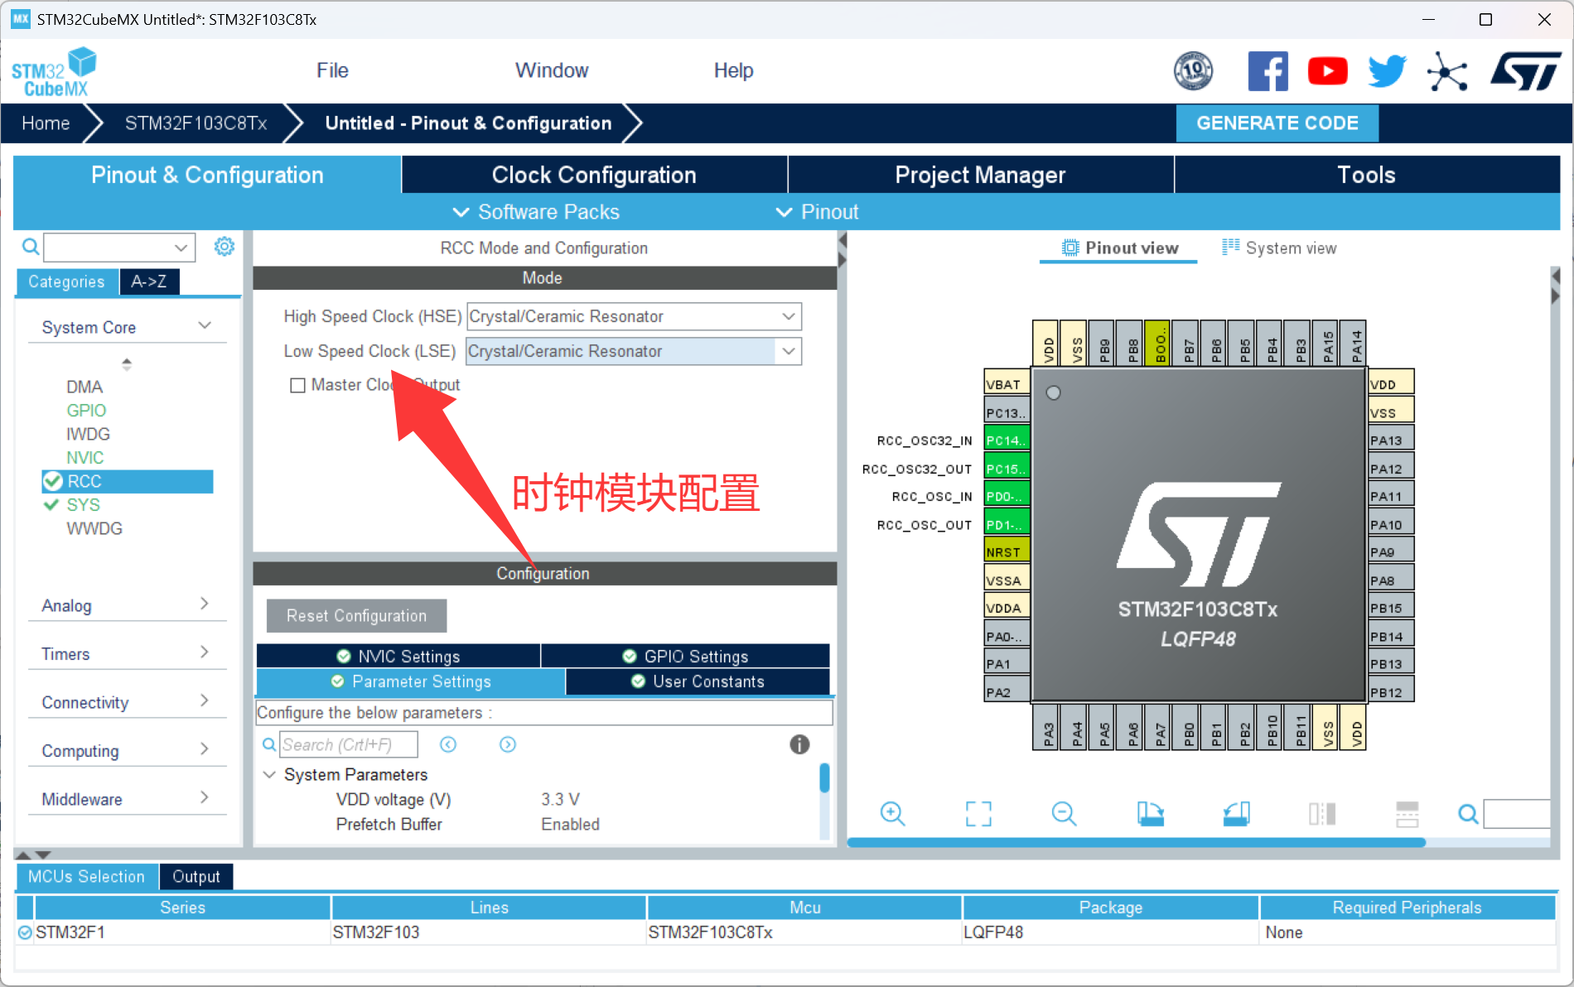
Task: Switch to the Project Manager tab
Action: [x=981, y=175]
